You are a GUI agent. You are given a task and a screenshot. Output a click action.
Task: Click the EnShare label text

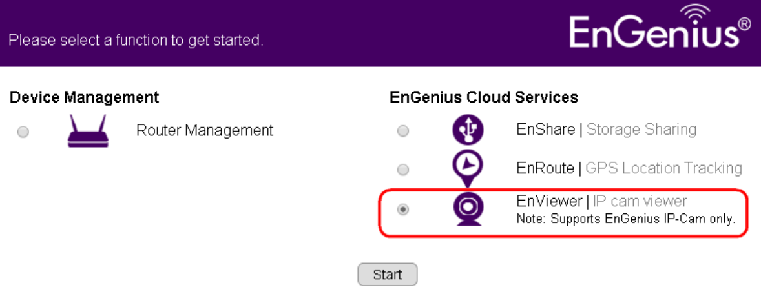pyautogui.click(x=545, y=130)
